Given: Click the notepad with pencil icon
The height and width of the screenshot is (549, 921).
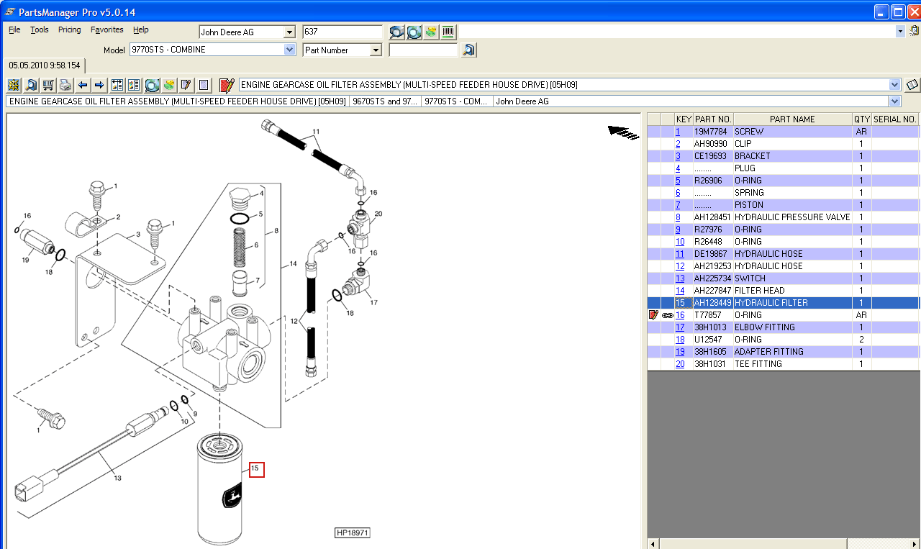Looking at the screenshot, I should pos(186,85).
